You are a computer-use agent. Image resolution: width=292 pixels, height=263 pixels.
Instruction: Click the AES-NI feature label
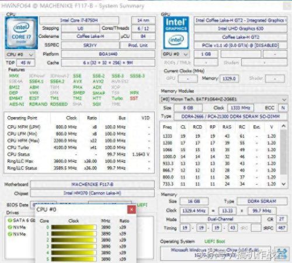click(17, 104)
